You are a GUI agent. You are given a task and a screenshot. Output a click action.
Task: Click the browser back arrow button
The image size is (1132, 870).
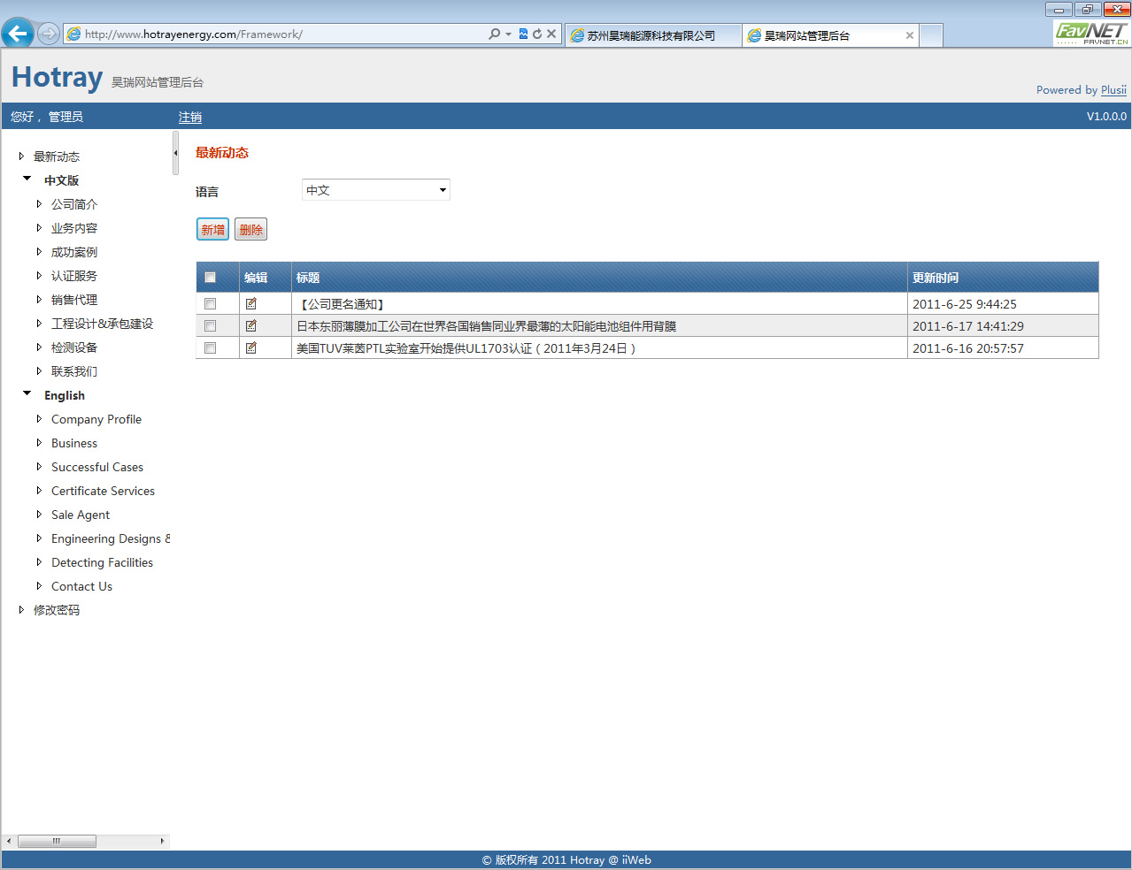point(17,34)
